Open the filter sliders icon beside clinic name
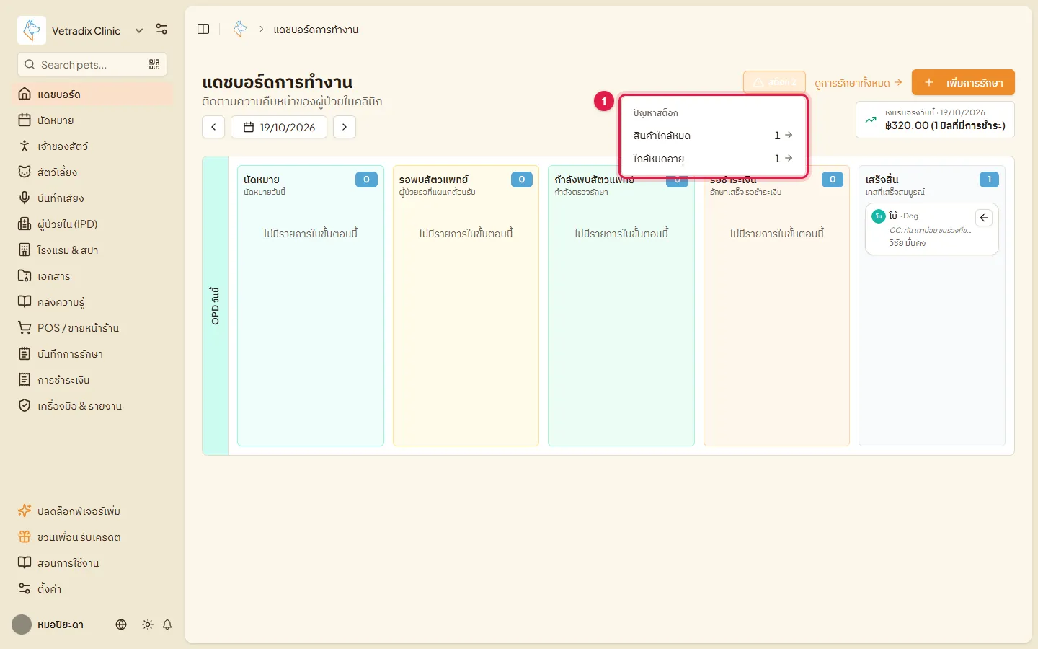The width and height of the screenshot is (1038, 649). click(161, 30)
